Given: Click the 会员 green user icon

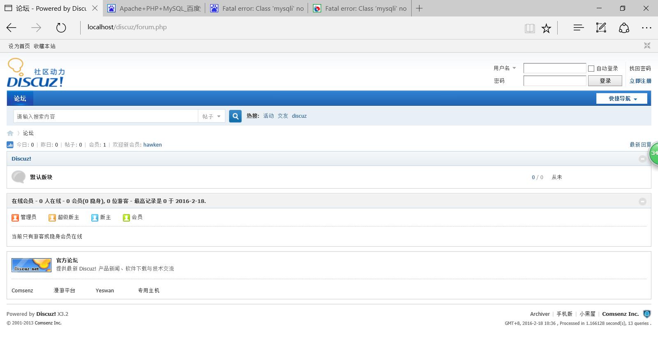Looking at the screenshot, I should (126, 217).
